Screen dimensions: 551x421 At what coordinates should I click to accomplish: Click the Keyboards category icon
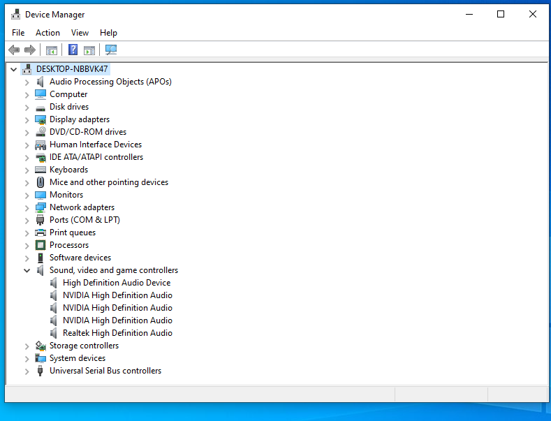pyautogui.click(x=41, y=170)
